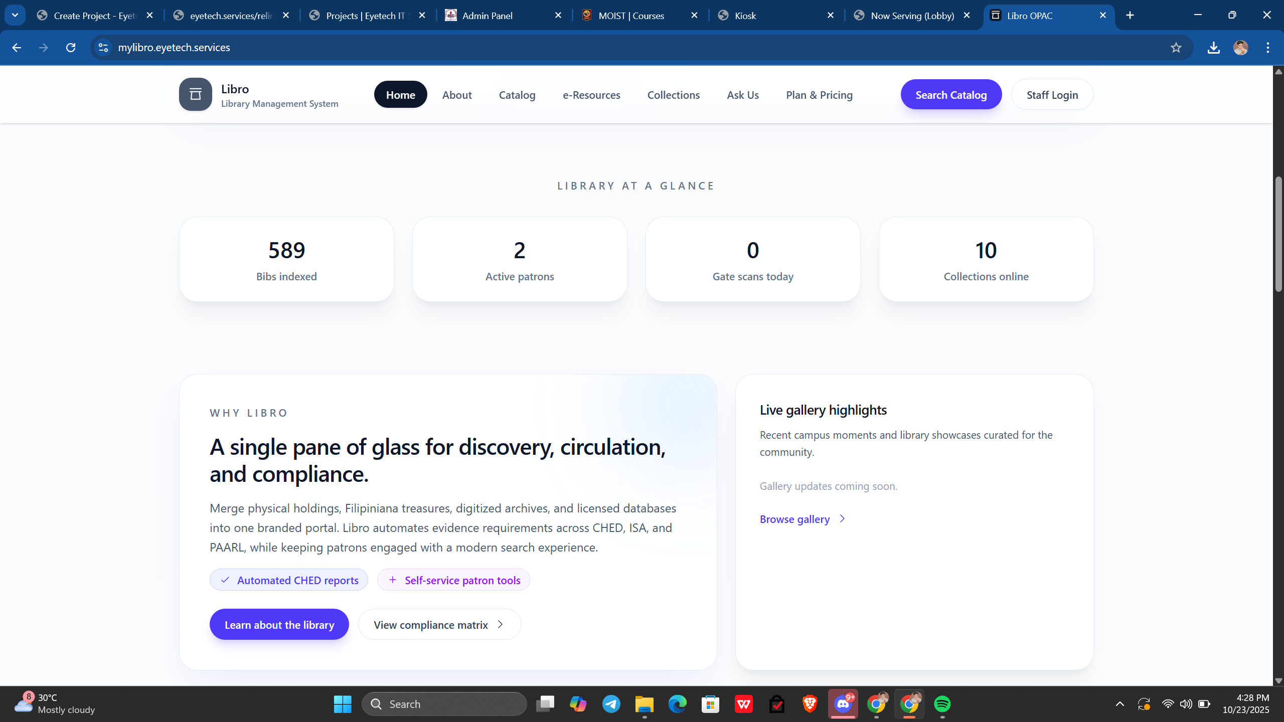Screen dimensions: 1284x722
Task: Click the page vertical scrollbar thumb
Action: coord(1278,233)
